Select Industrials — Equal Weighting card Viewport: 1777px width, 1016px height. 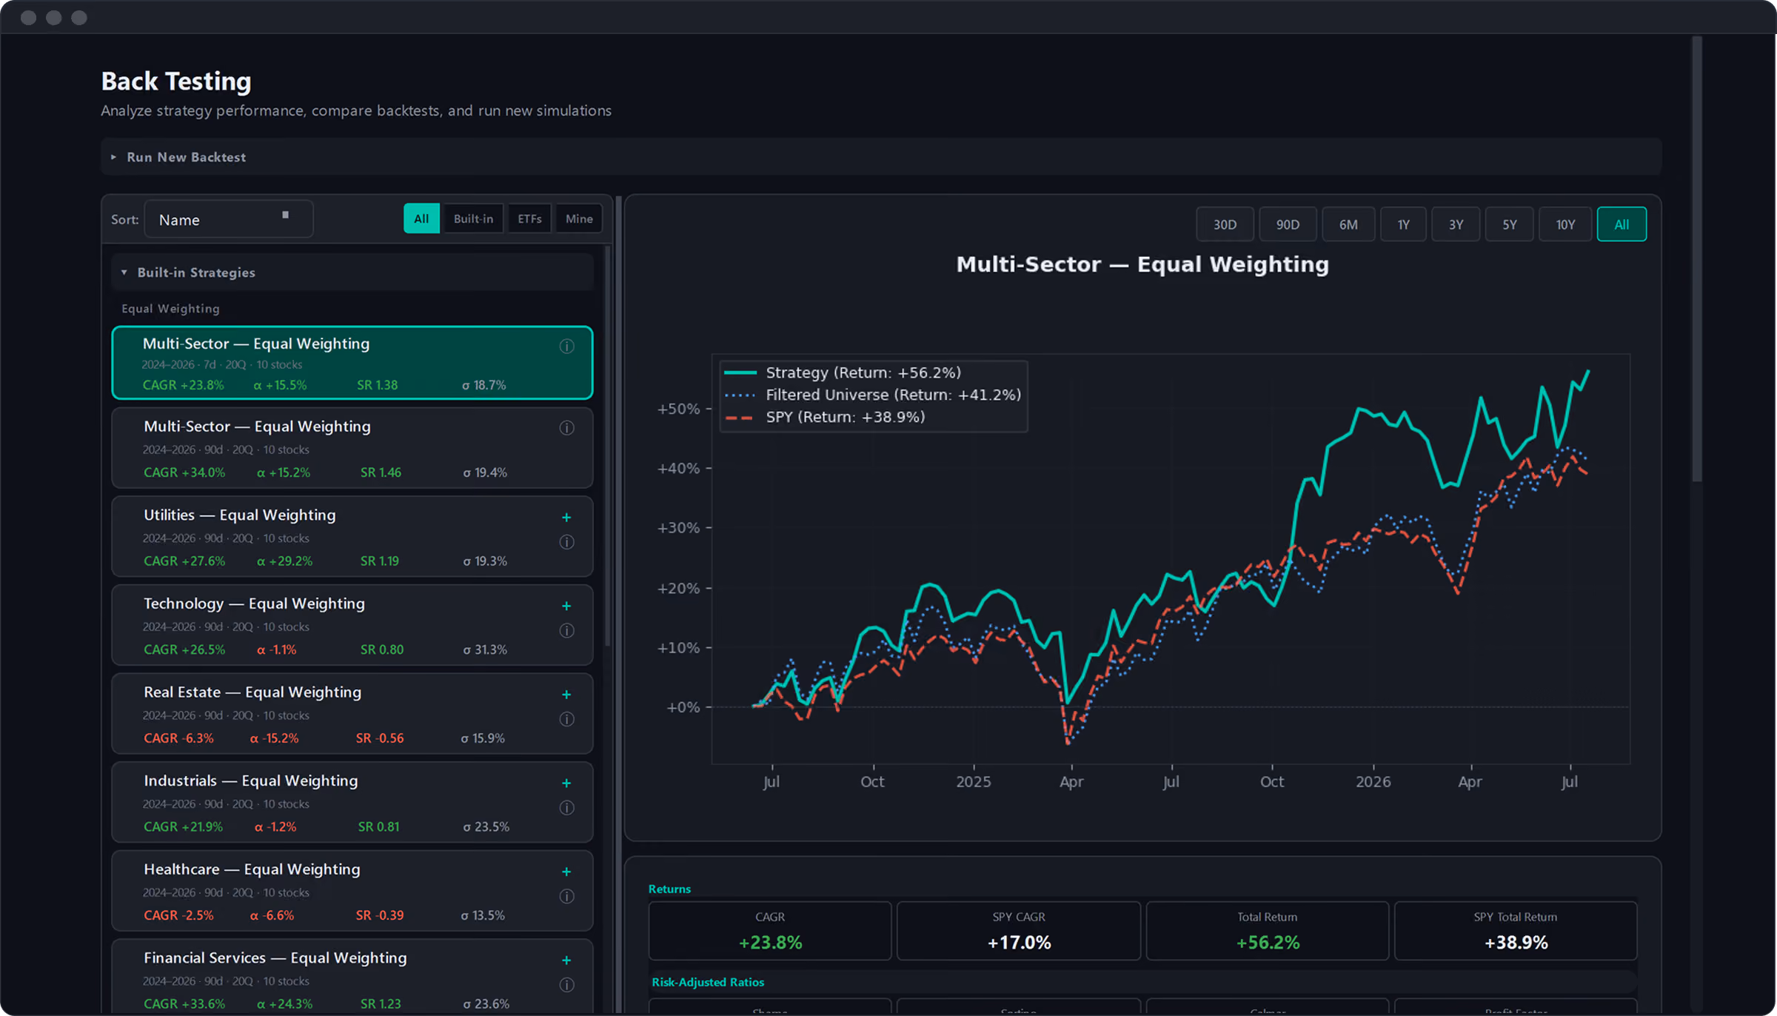point(352,802)
